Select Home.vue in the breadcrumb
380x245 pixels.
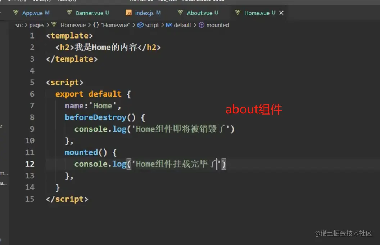[73, 25]
